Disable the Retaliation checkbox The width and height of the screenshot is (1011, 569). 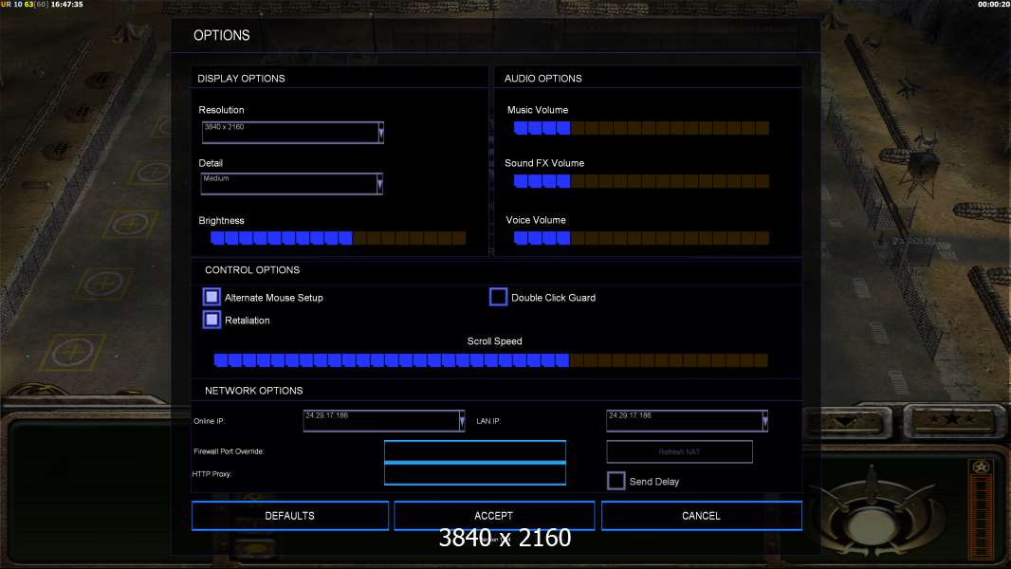tap(211, 320)
